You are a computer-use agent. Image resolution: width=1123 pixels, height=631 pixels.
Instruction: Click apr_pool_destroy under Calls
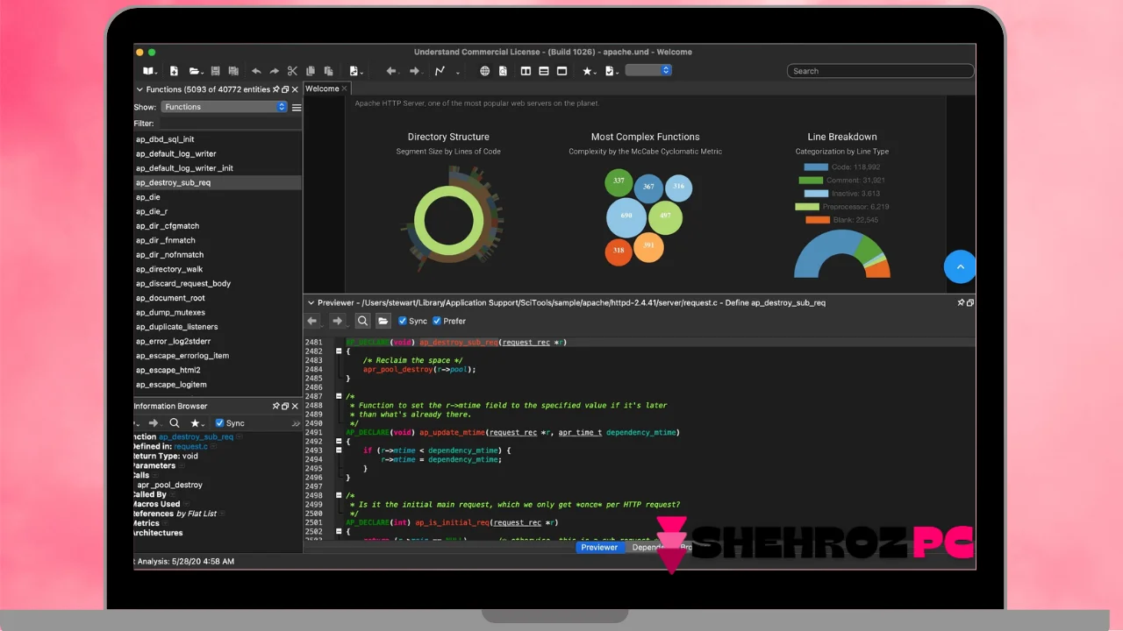pos(169,485)
